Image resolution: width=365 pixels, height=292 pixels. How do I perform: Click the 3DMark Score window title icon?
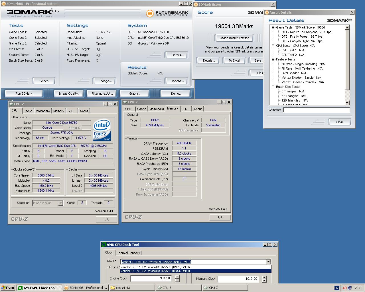pos(196,5)
